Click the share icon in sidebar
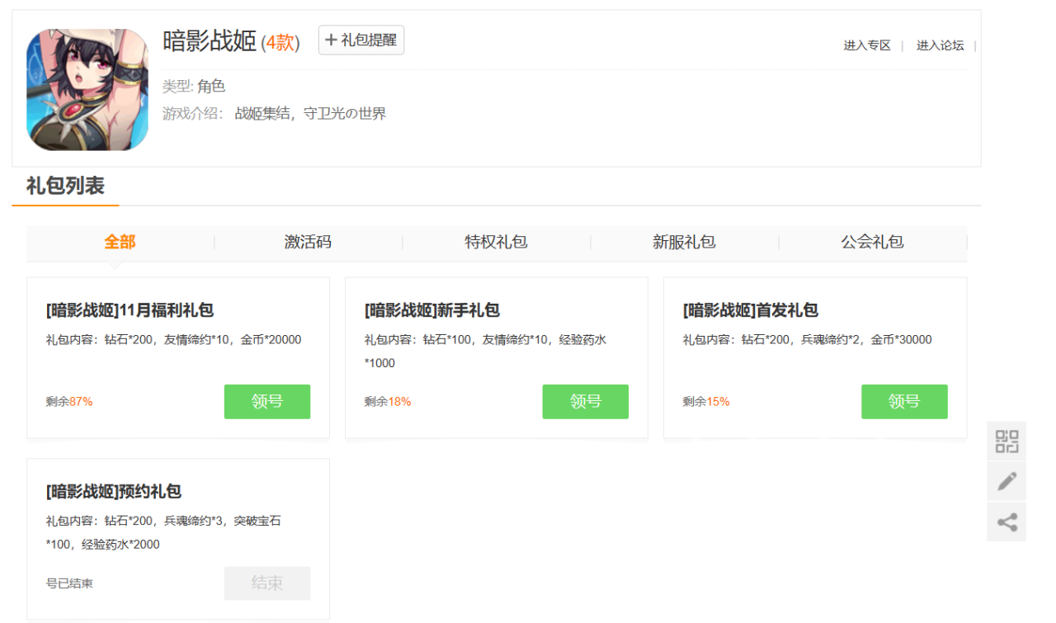 [x=1006, y=522]
